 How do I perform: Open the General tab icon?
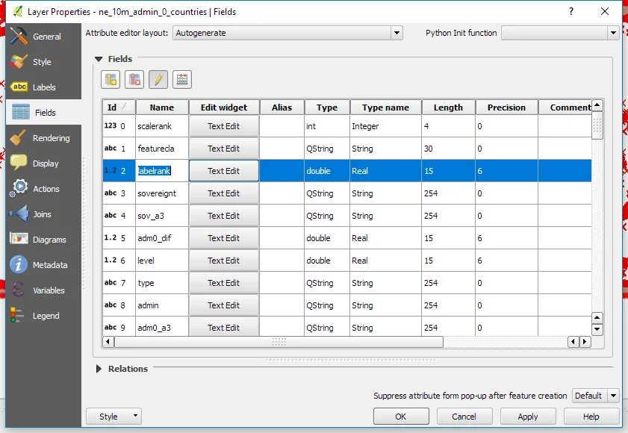[x=19, y=36]
